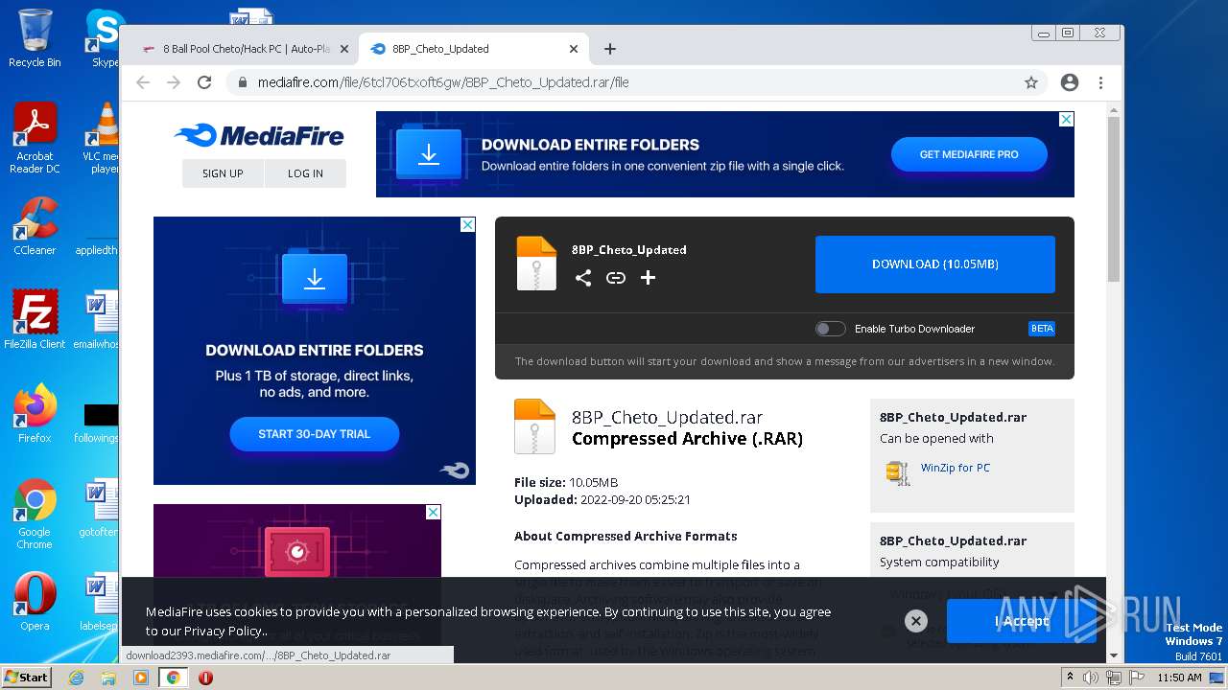Click the SIGN UP button

click(223, 173)
